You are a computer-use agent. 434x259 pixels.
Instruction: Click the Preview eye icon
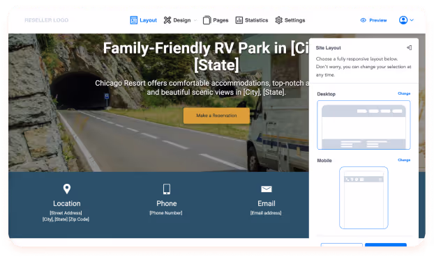tap(363, 20)
